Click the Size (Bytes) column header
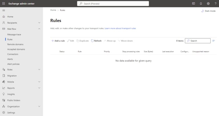Image resolution: width=219 pixels, height=116 pixels. [148, 51]
